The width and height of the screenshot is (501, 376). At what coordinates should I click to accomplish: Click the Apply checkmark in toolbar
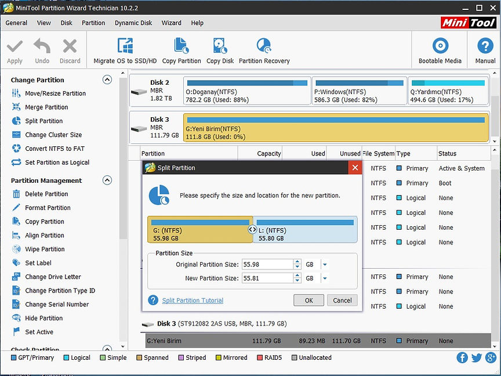[14, 46]
